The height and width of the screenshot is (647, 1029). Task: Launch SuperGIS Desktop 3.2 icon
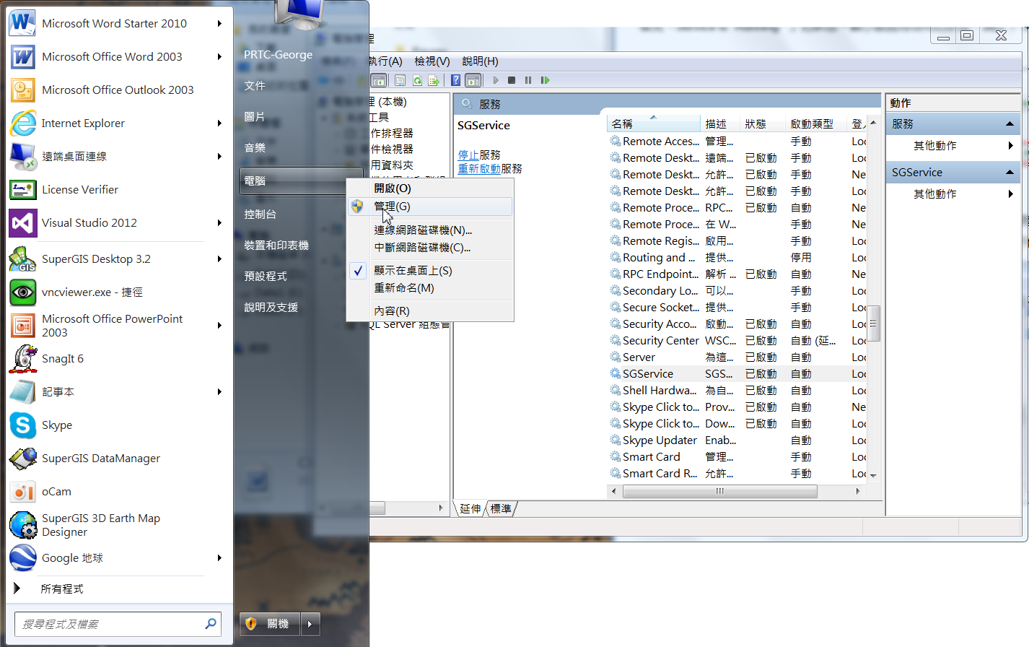[22, 259]
